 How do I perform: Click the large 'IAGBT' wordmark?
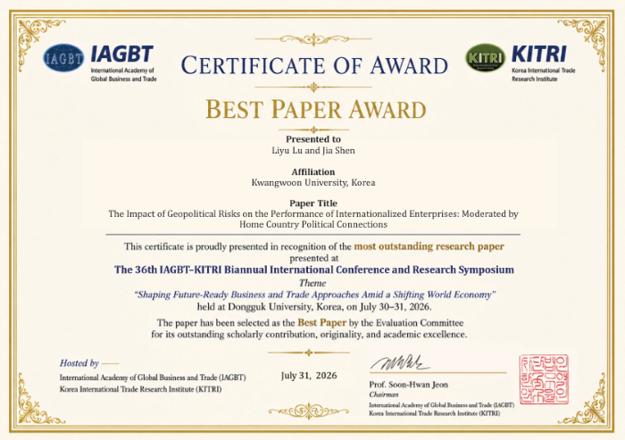[122, 54]
